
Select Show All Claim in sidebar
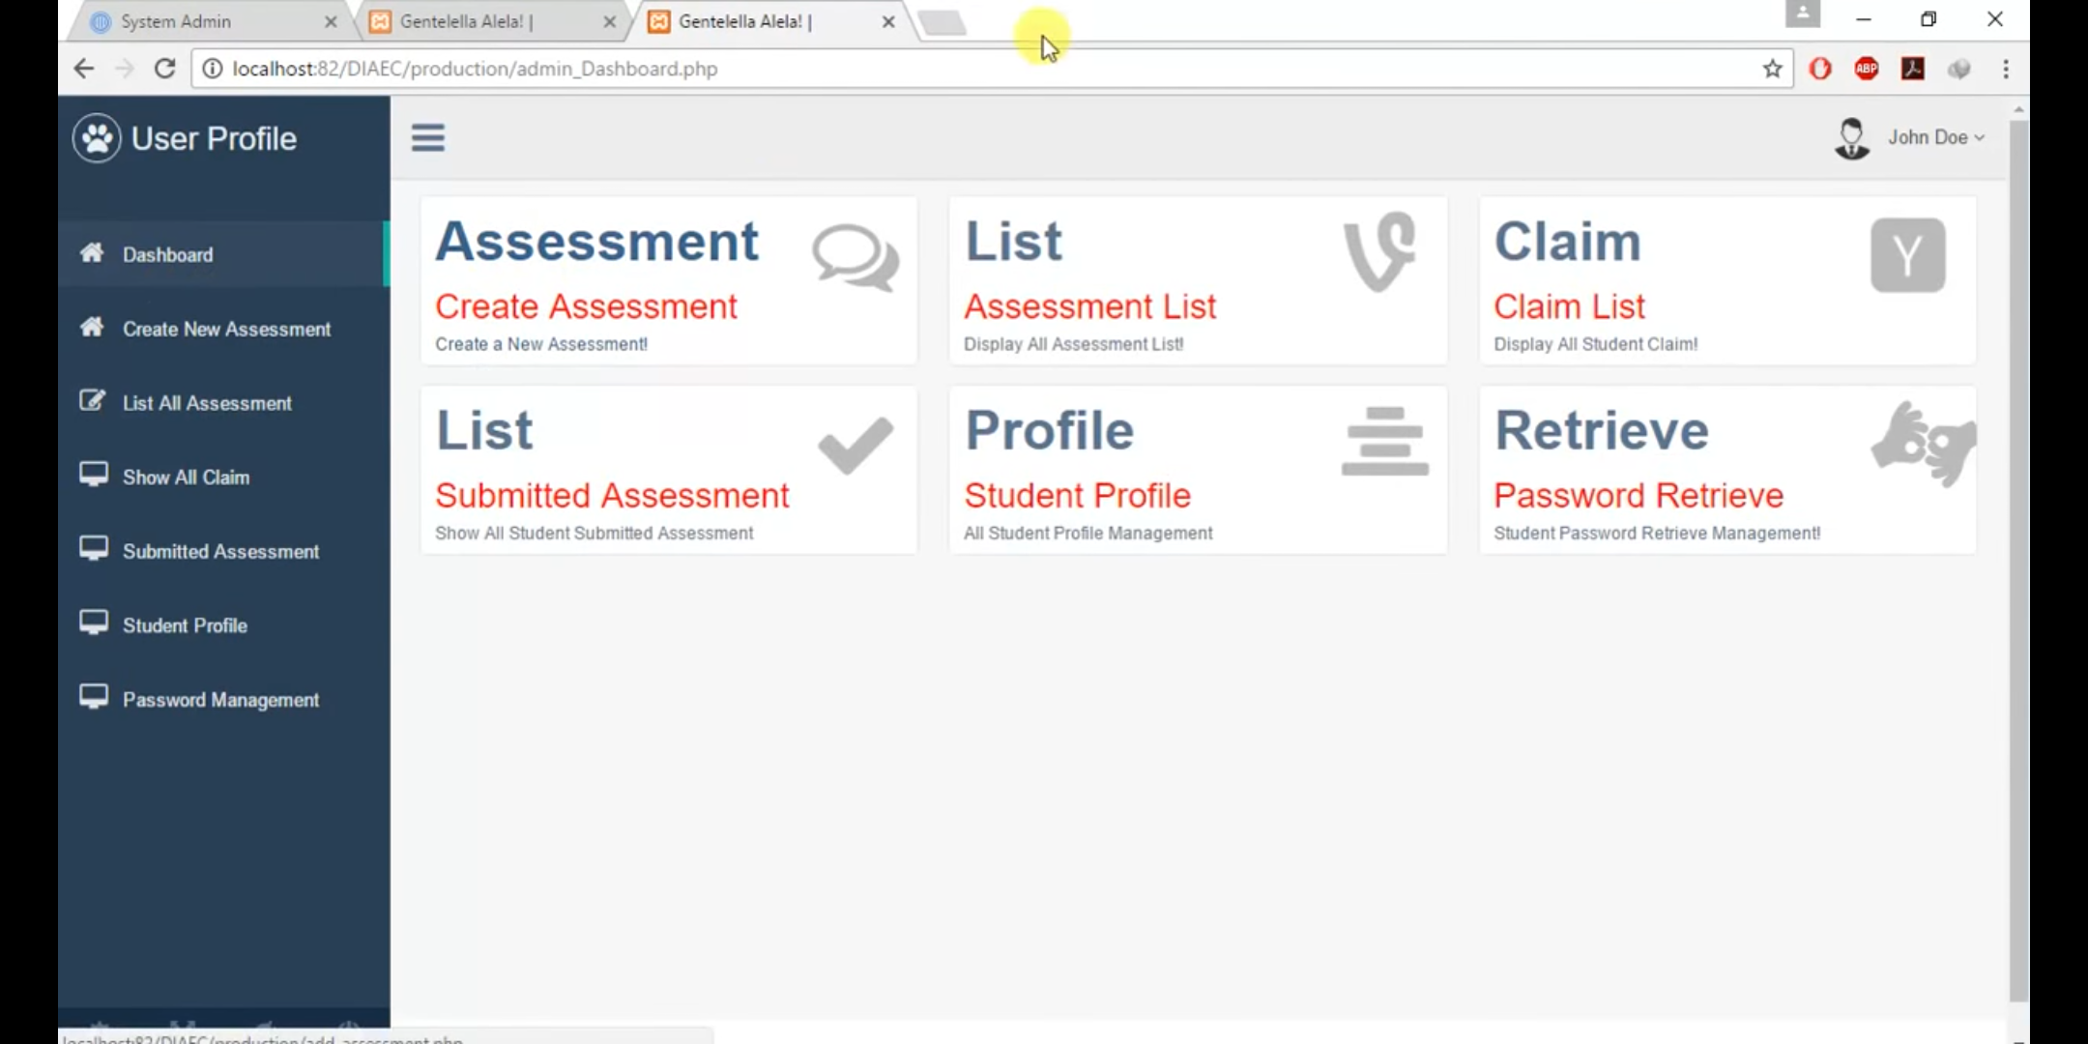186,478
